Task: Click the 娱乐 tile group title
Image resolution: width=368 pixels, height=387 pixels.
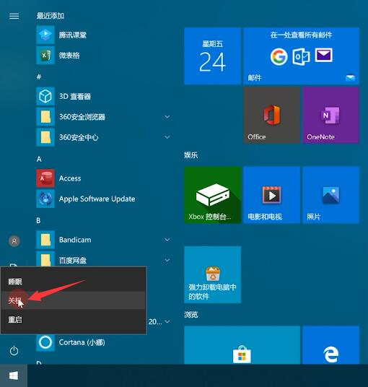Action: pos(191,155)
